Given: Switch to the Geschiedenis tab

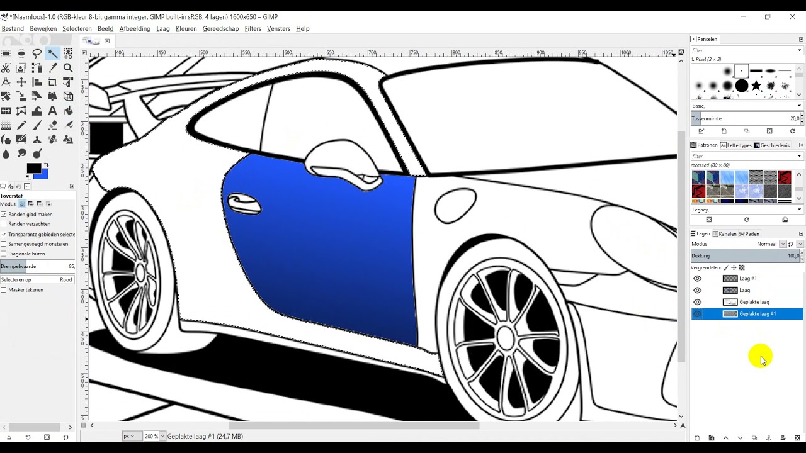Looking at the screenshot, I should pos(772,145).
